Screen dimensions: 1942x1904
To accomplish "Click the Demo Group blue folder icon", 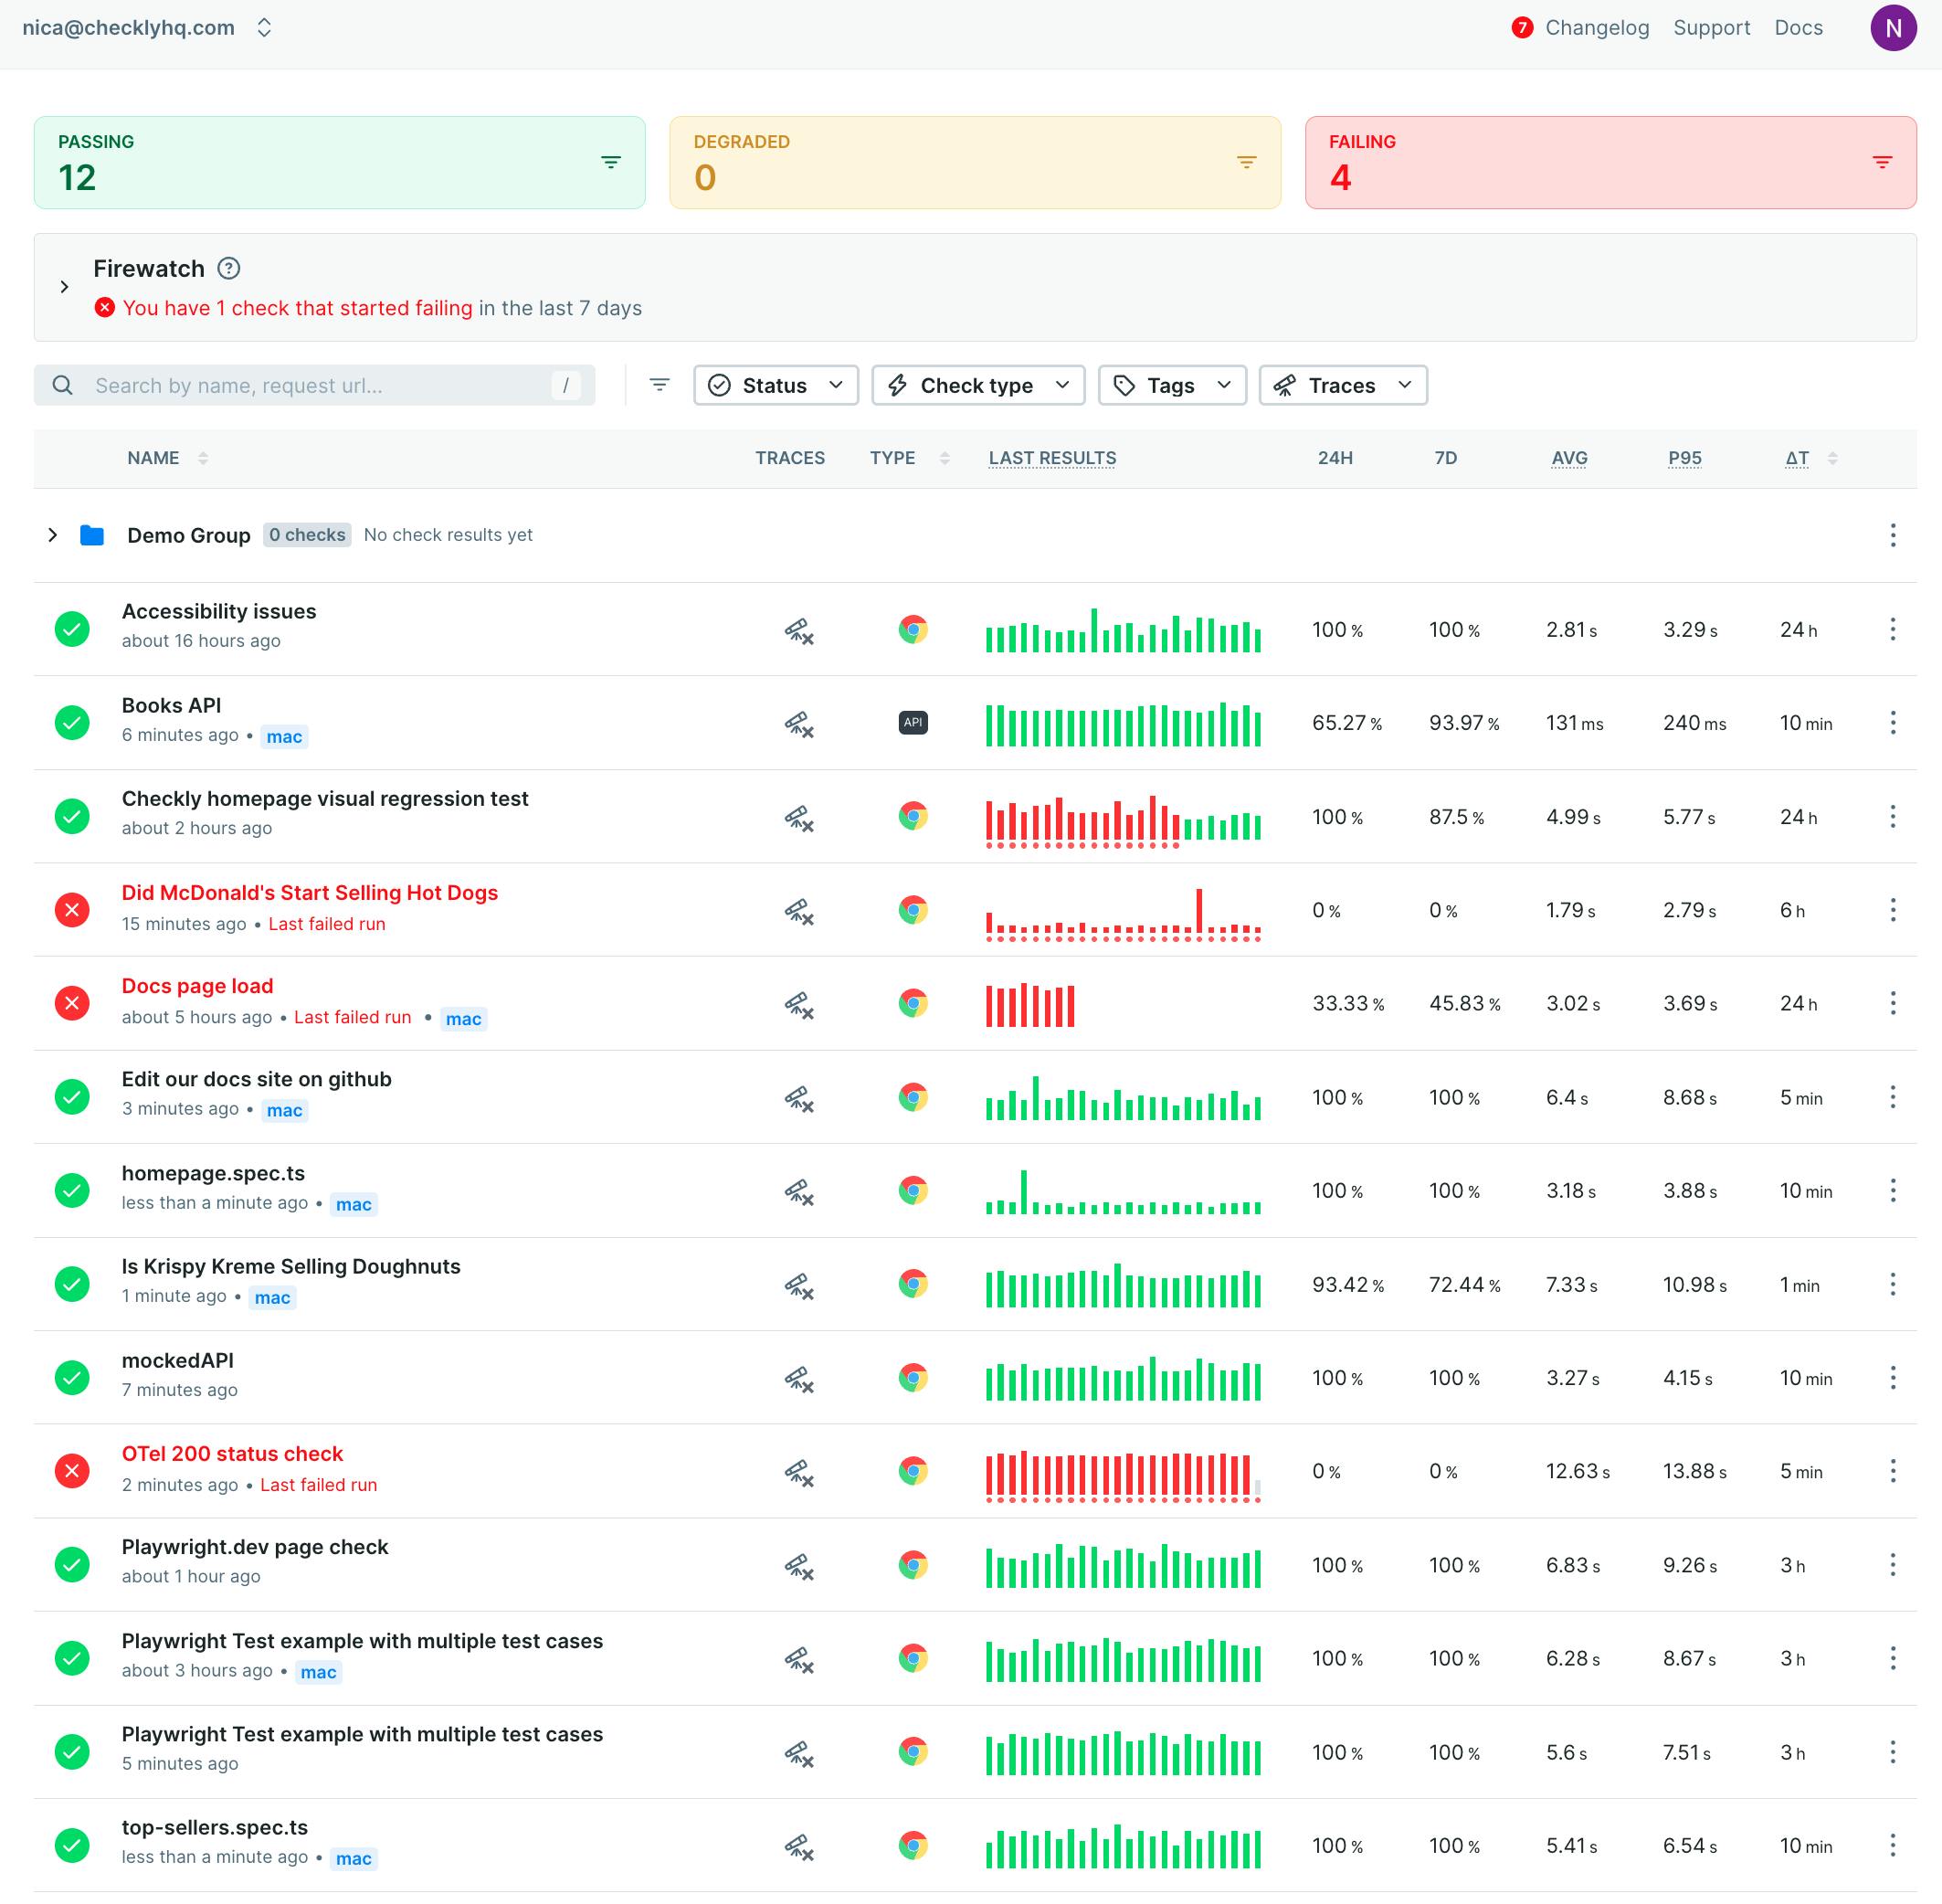I will click(x=92, y=535).
